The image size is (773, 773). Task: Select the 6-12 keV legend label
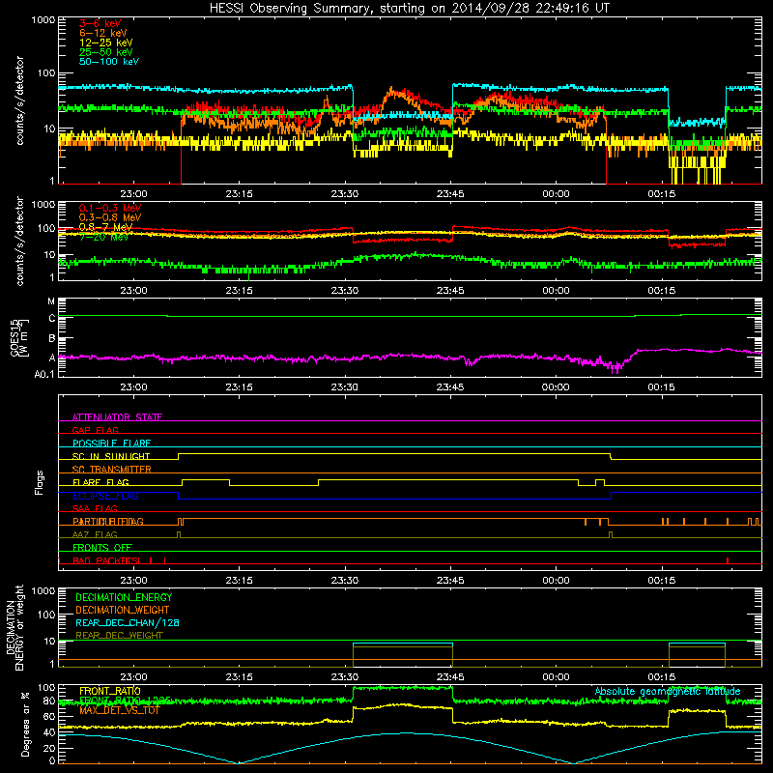pyautogui.click(x=103, y=33)
